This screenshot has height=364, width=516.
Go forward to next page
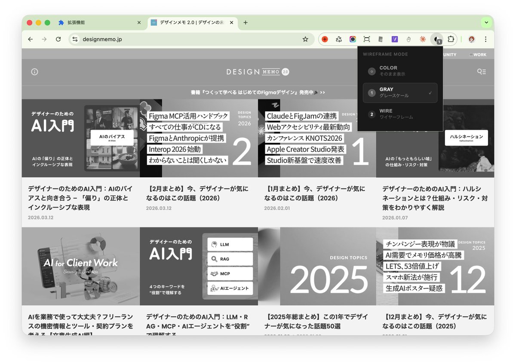(44, 39)
